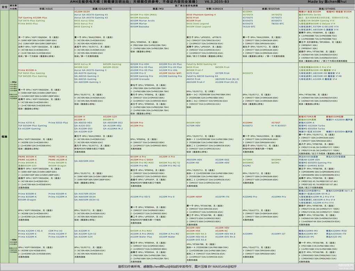
Task: Click the Prime A320M-R entry
Action: 58,237
